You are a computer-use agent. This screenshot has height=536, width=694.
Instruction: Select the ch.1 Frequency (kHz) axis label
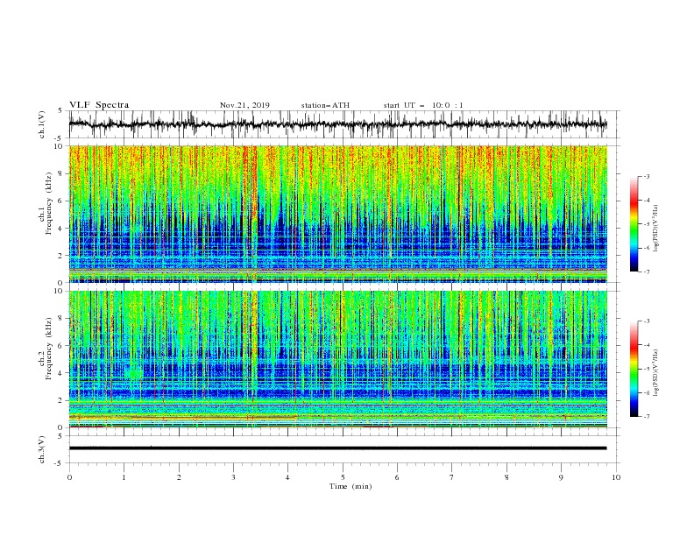point(46,214)
